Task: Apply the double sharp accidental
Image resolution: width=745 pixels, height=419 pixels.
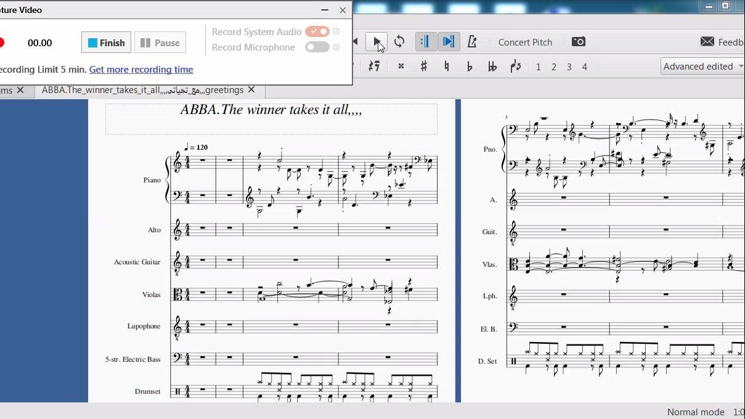Action: pyautogui.click(x=401, y=67)
